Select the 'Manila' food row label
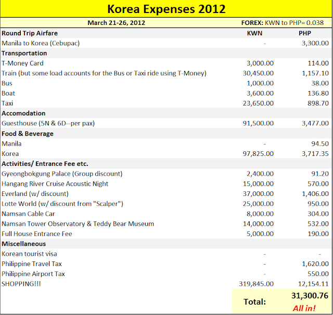This screenshot has height=315, width=333. (x=11, y=143)
